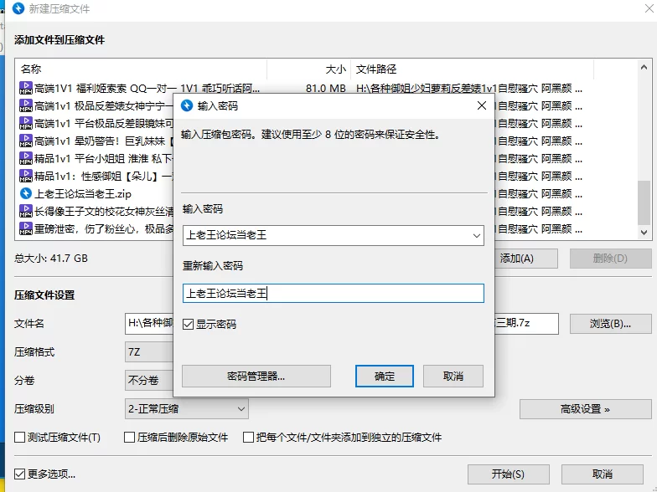
Task: Enable 测试压缩文件(T) checkbox
Action: pos(19,437)
